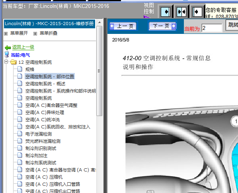Viewport: 238px width, 193px height.
Task: Collapse the 12 空调控制系统 tree node
Action: click(6, 62)
